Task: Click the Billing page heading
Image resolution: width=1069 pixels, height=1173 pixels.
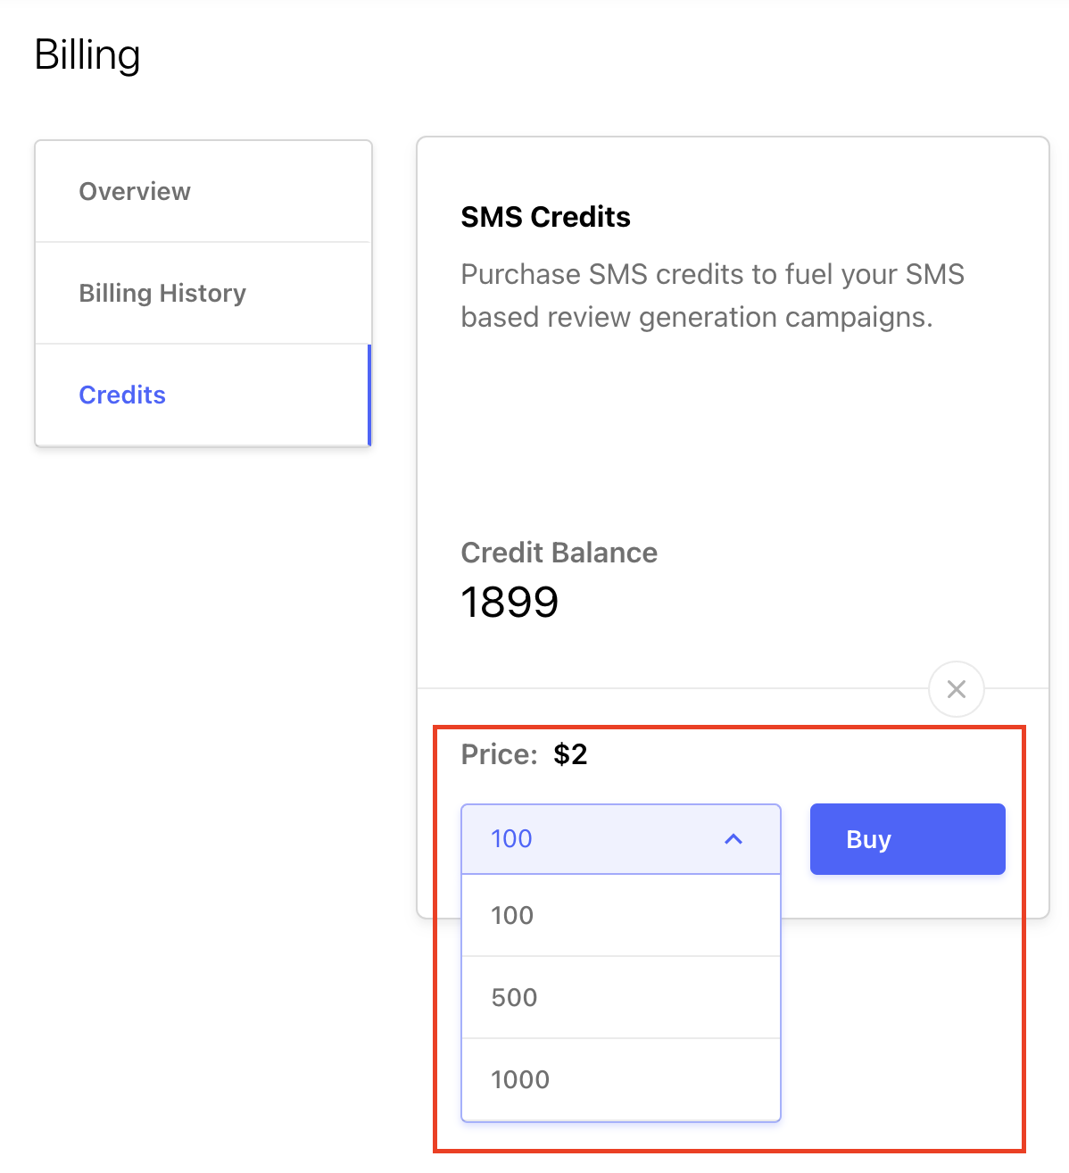Action: 87,55
